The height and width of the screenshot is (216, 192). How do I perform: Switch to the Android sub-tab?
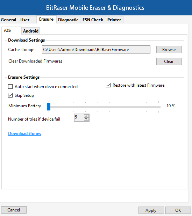tap(31, 31)
